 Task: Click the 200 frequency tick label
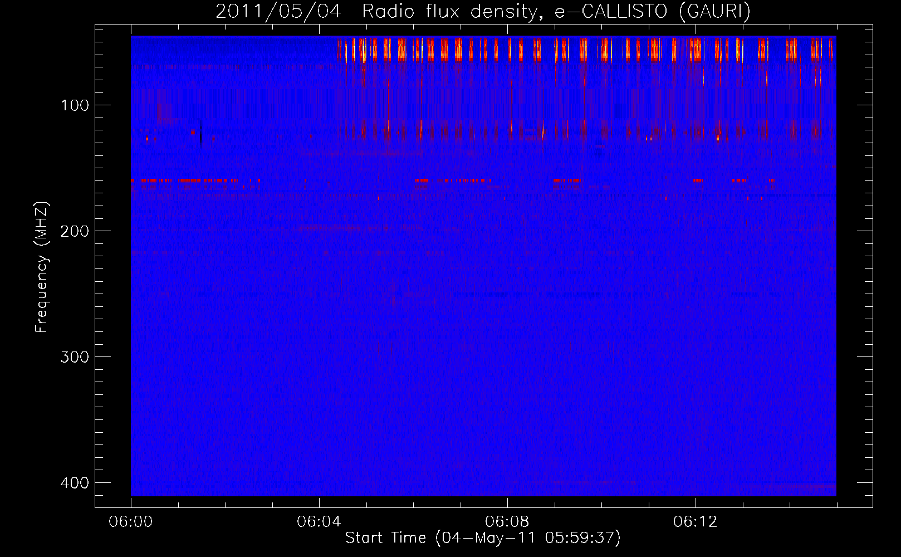(75, 231)
